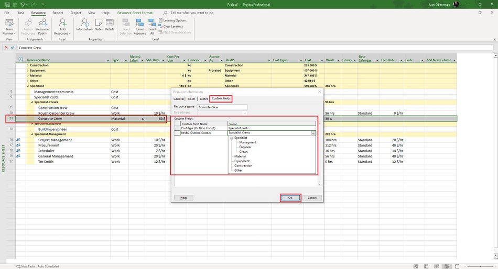The image size is (498, 269).
Task: Switch to the Report ribbon tab
Action: tap(58, 13)
